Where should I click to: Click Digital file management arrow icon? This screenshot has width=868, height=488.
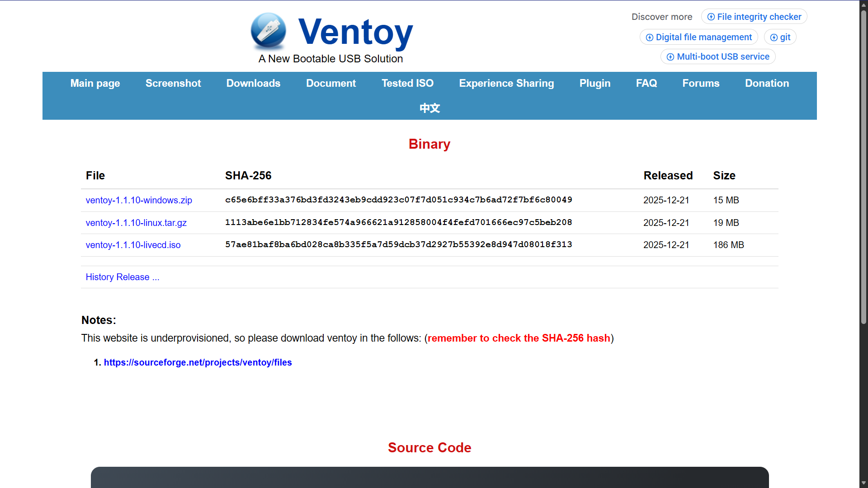(x=650, y=38)
